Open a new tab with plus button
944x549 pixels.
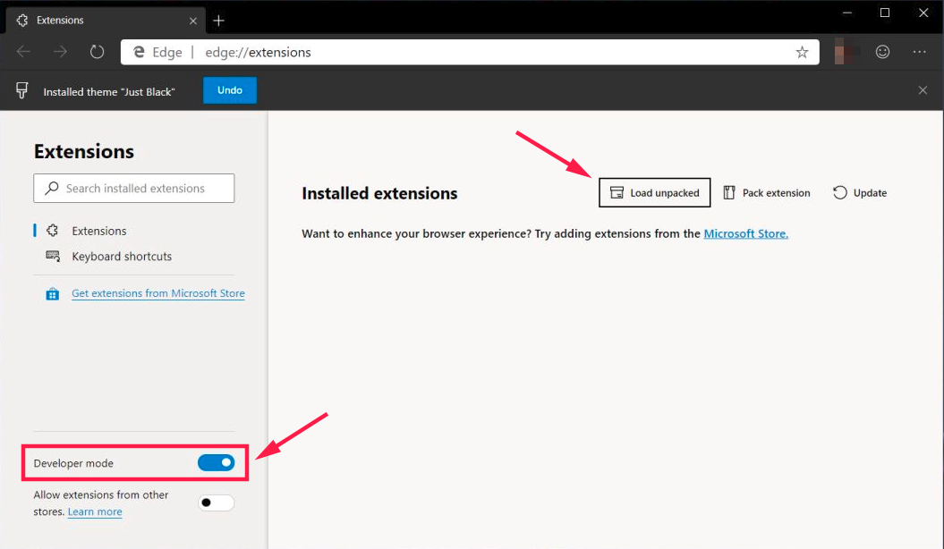[218, 21]
